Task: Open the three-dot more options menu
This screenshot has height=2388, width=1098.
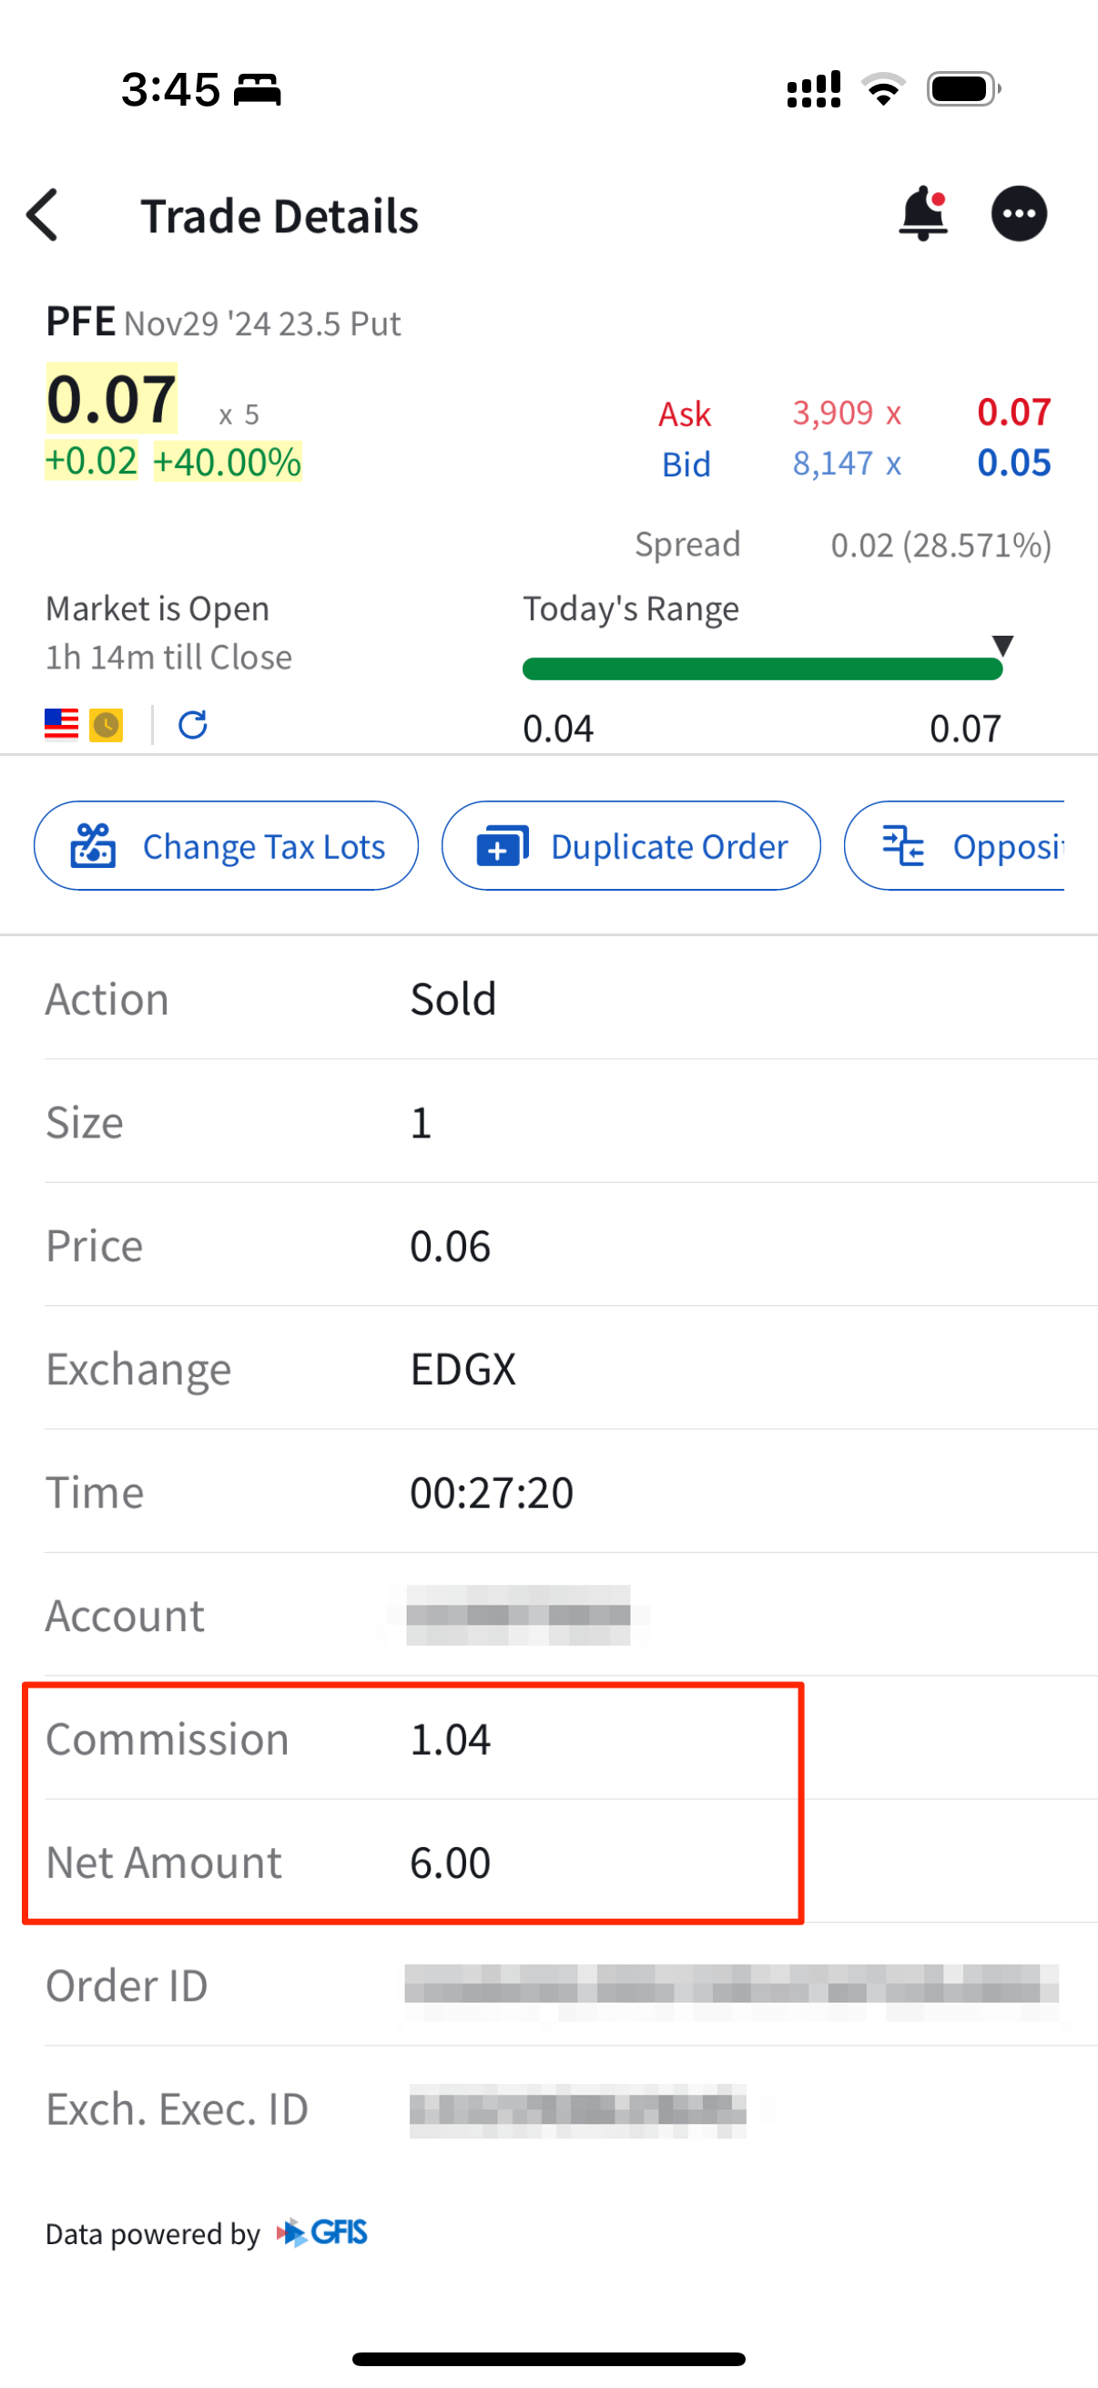Action: (1019, 214)
